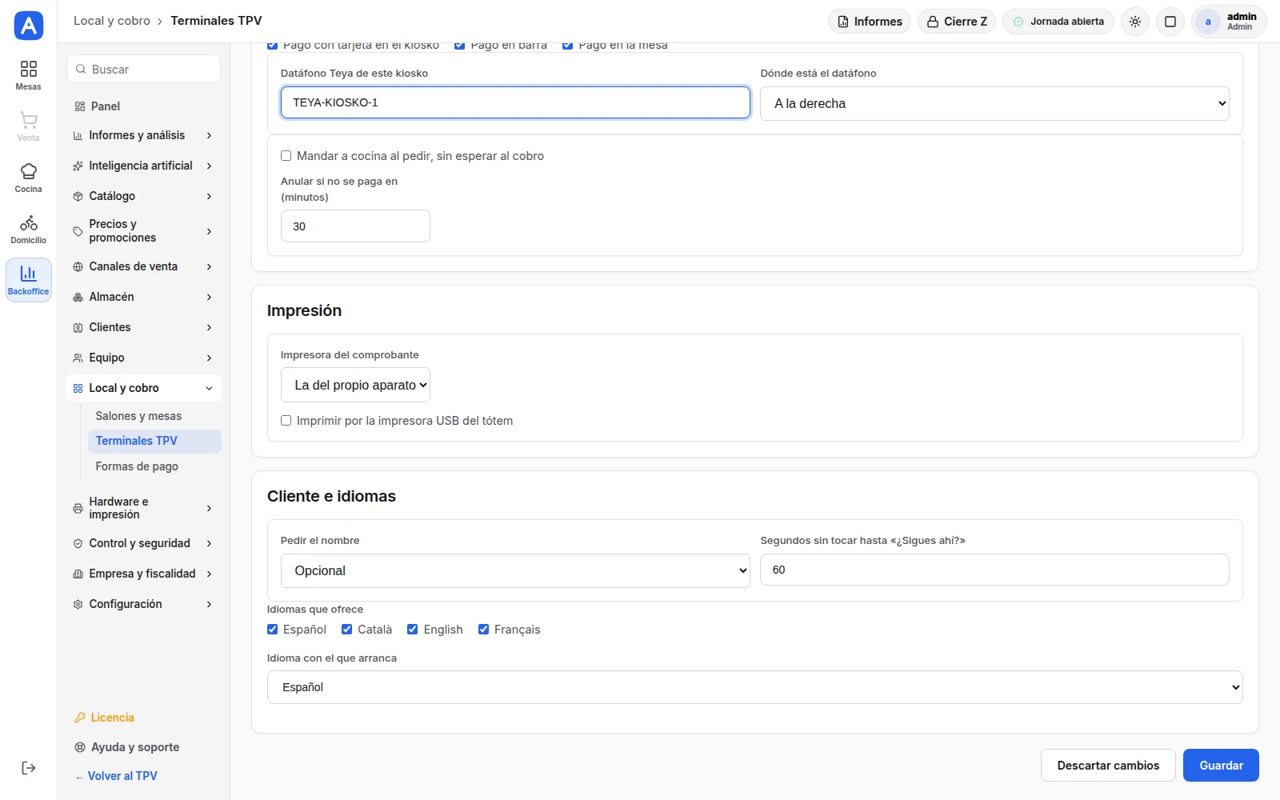
Task: Click the Segundos sin tocar field
Action: click(994, 570)
